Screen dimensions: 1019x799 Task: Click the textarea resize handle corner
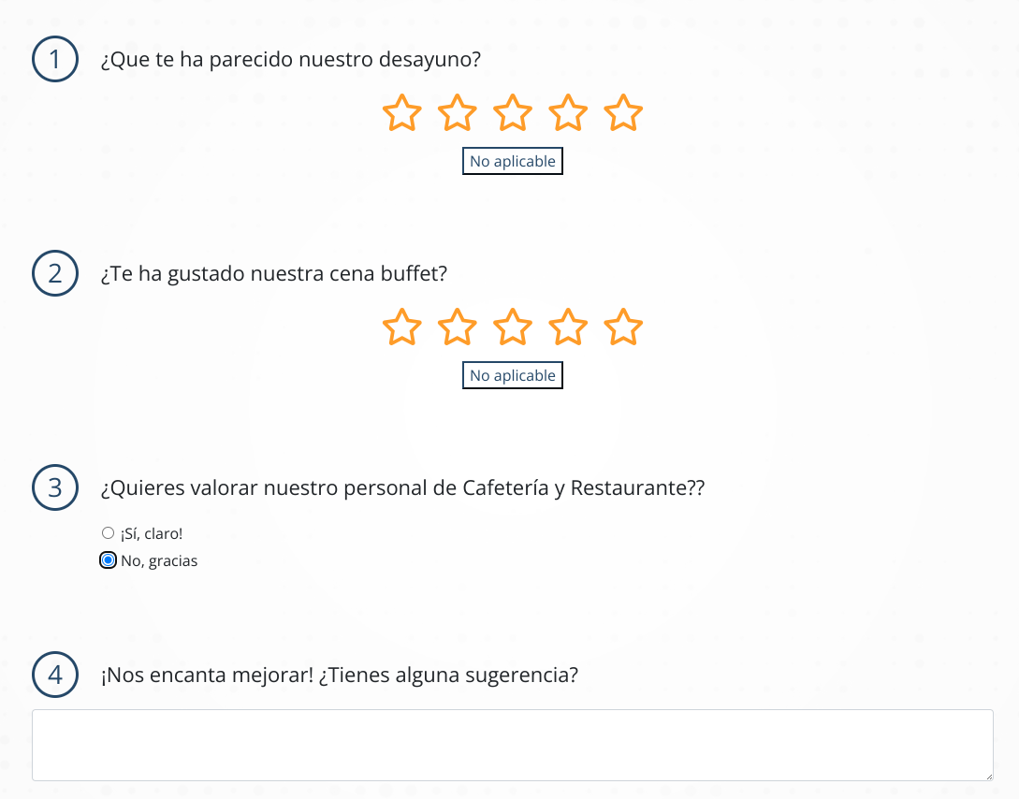pos(989,777)
